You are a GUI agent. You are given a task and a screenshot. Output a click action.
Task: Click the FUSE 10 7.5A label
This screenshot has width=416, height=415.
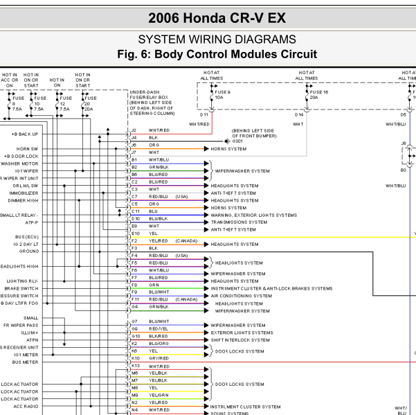[39, 103]
